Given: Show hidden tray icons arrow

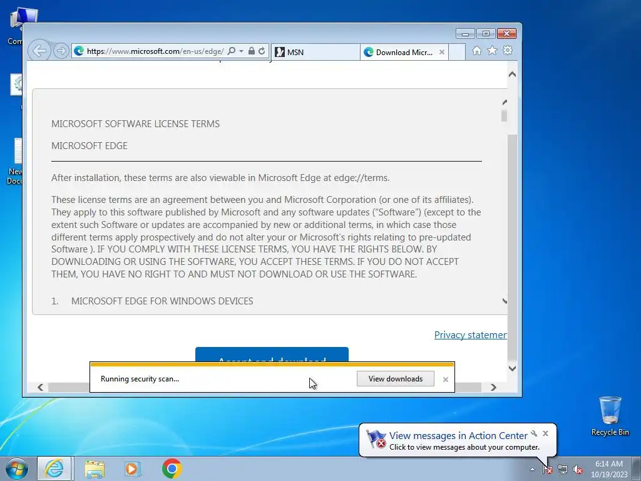Looking at the screenshot, I should 532,469.
